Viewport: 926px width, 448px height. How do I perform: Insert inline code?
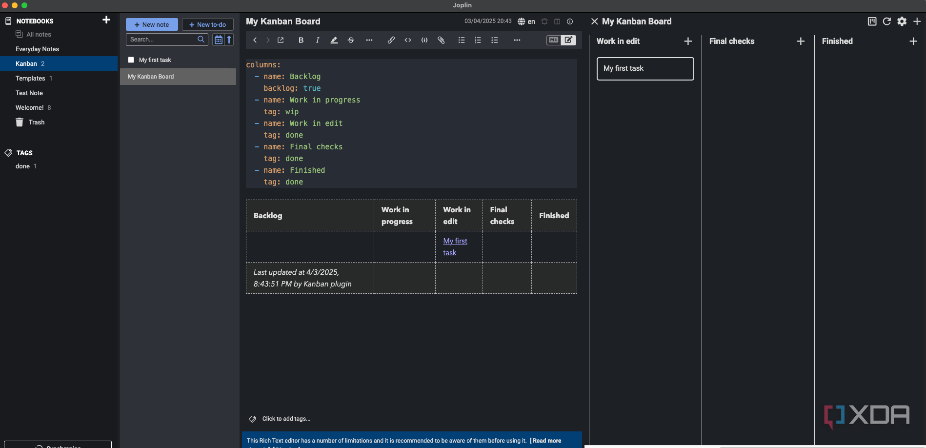pyautogui.click(x=408, y=41)
